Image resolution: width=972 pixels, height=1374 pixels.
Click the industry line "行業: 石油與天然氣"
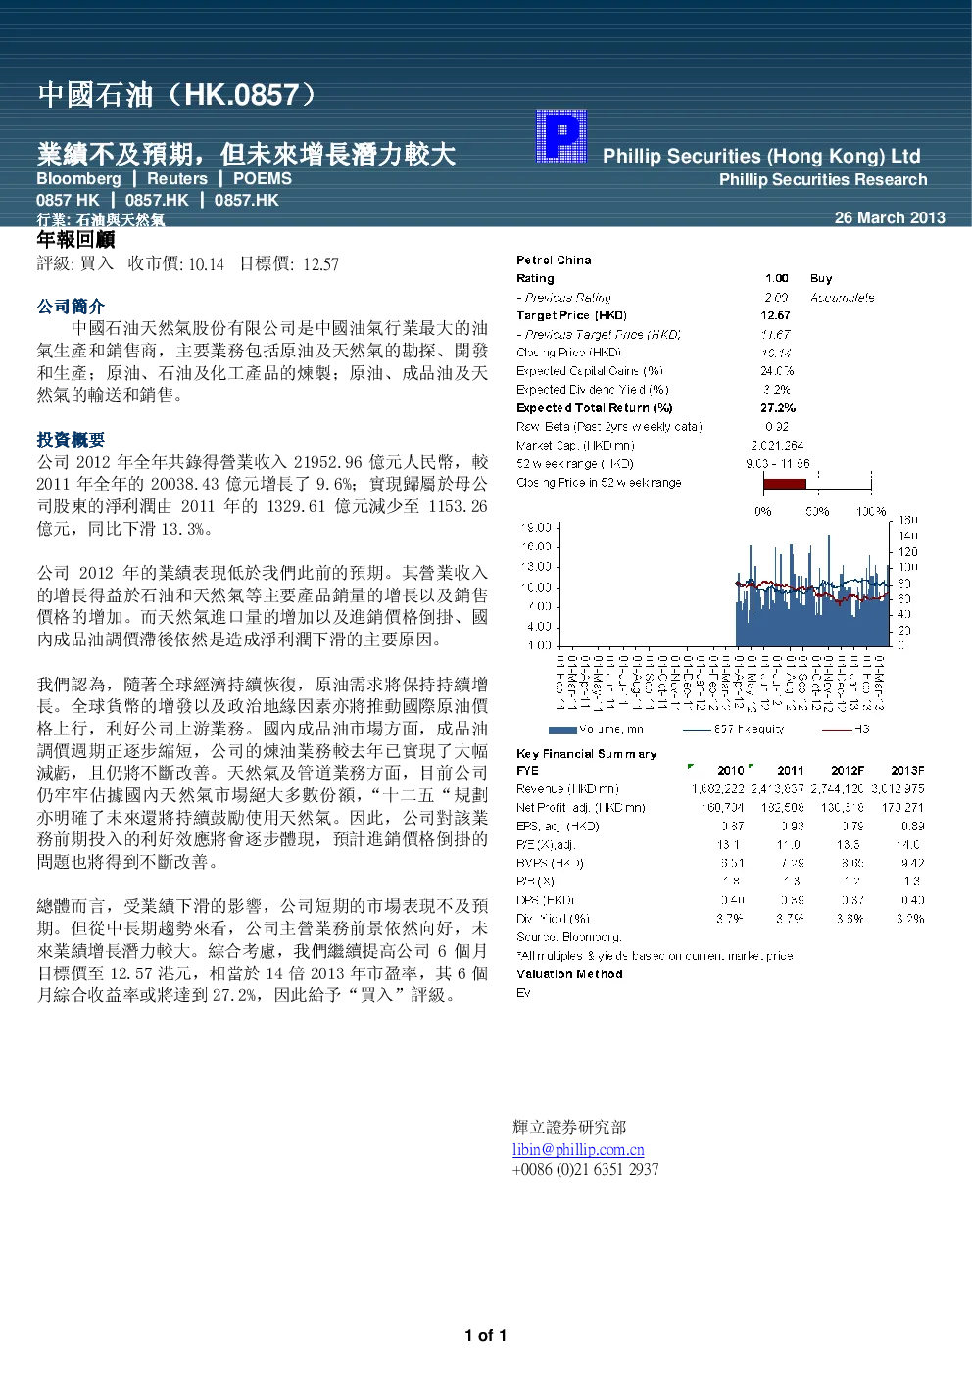click(101, 220)
